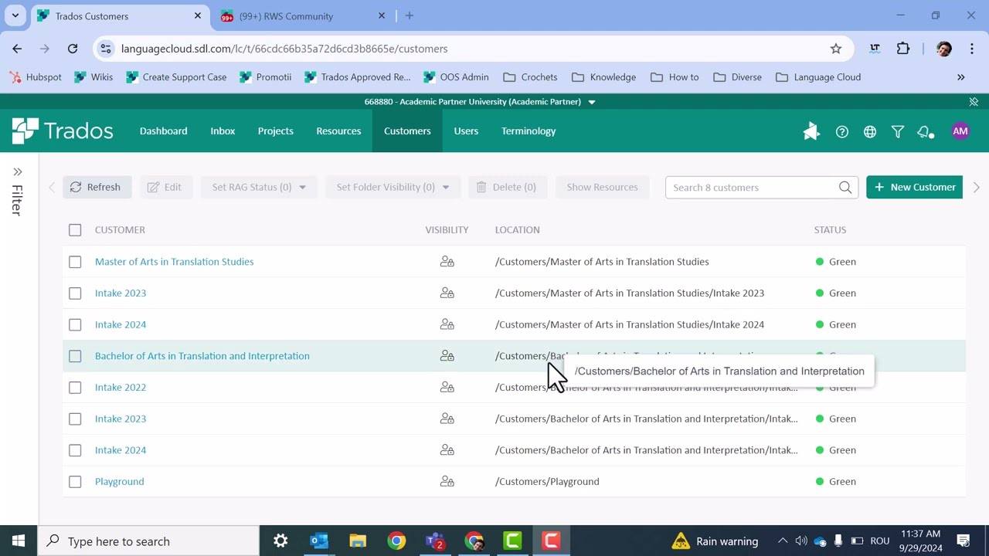Reload the page in Chrome

coord(73,49)
